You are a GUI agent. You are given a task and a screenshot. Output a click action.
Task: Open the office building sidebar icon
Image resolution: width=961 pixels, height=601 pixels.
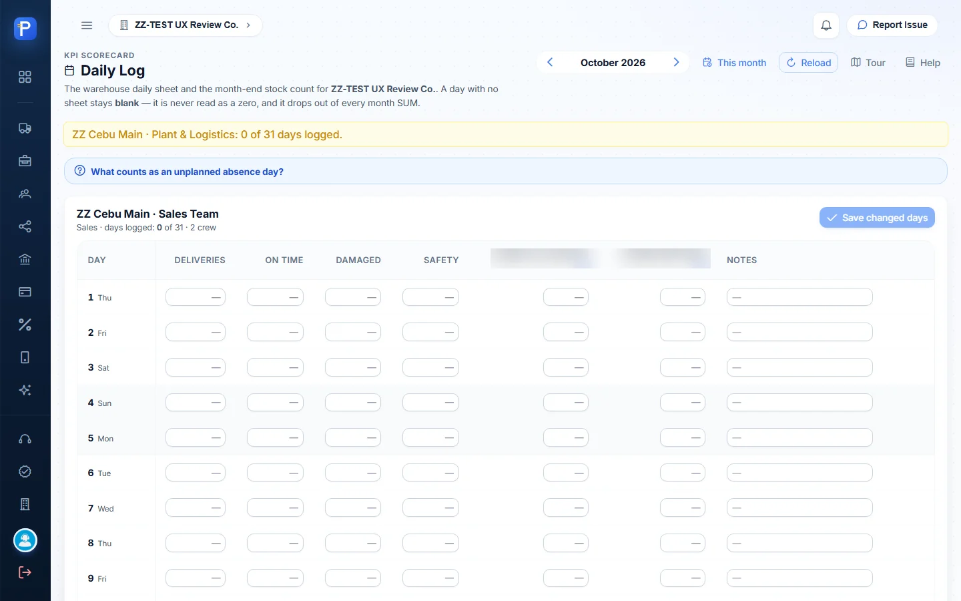[25, 504]
